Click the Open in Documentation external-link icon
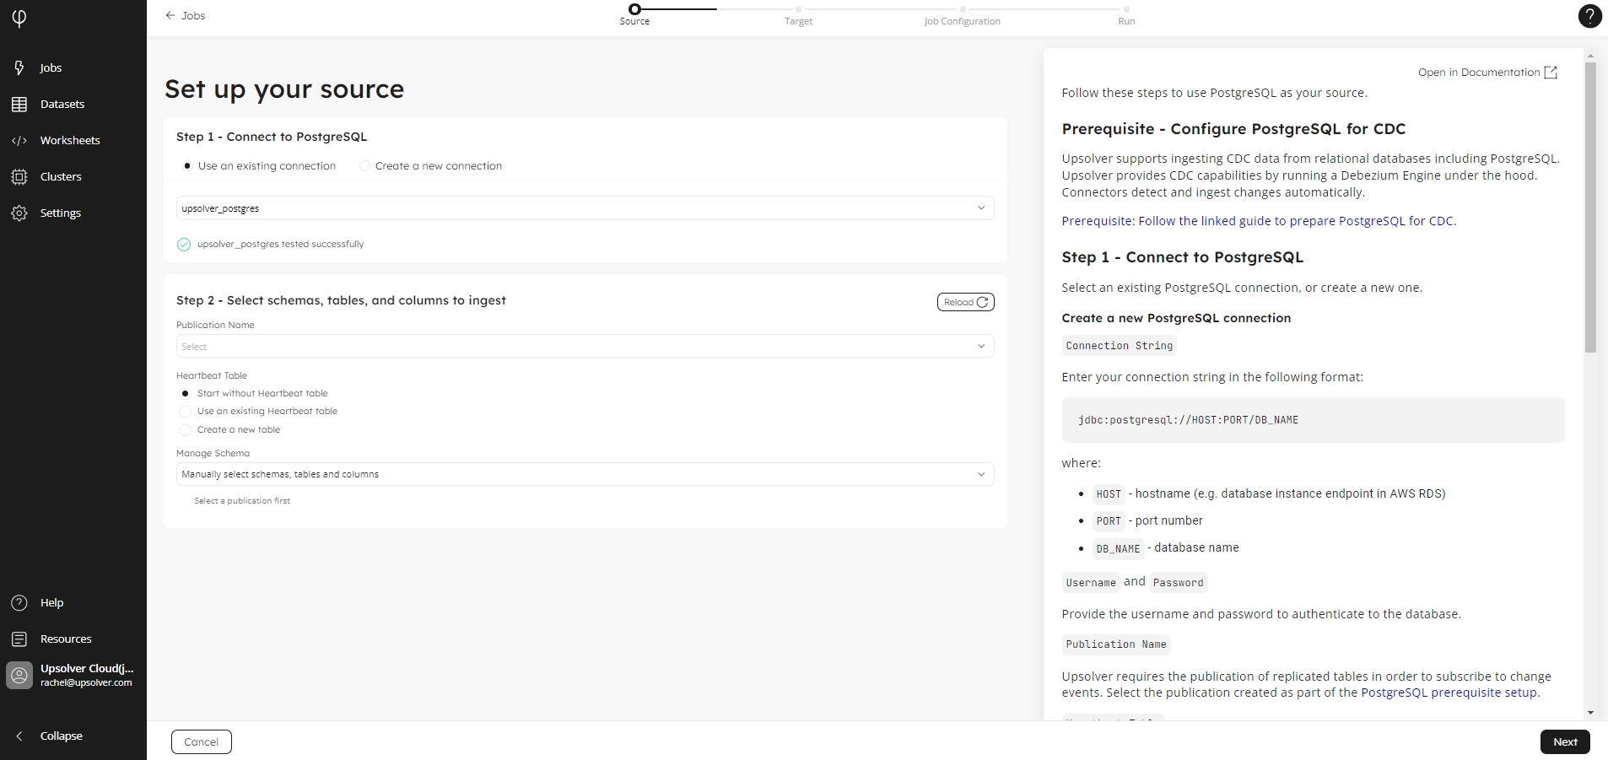 click(1551, 73)
